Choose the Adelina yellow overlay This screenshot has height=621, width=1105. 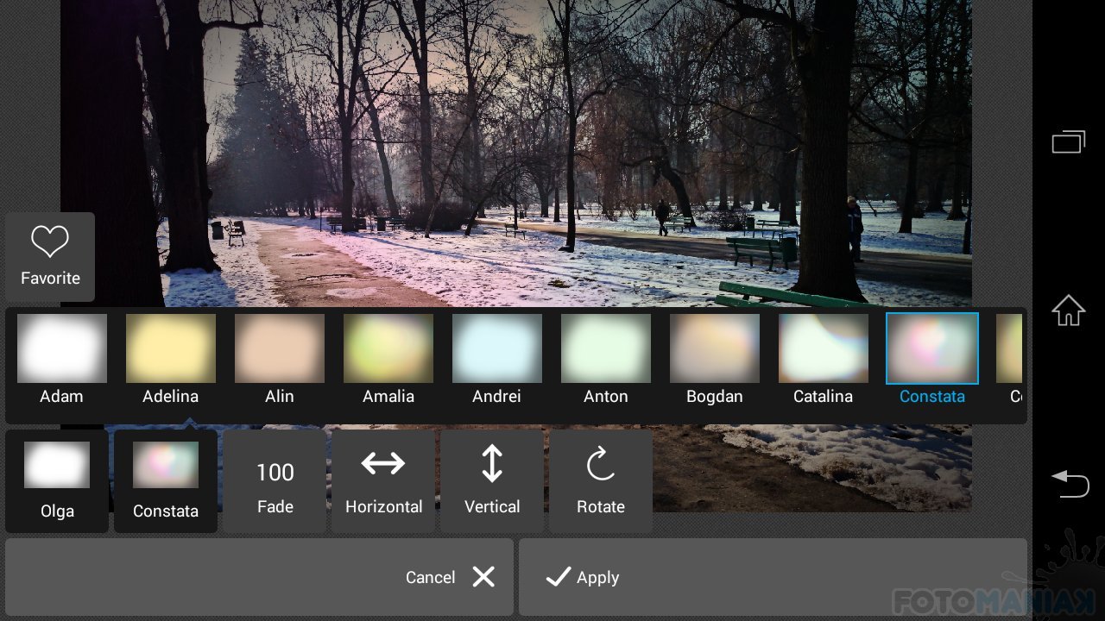[x=171, y=348]
